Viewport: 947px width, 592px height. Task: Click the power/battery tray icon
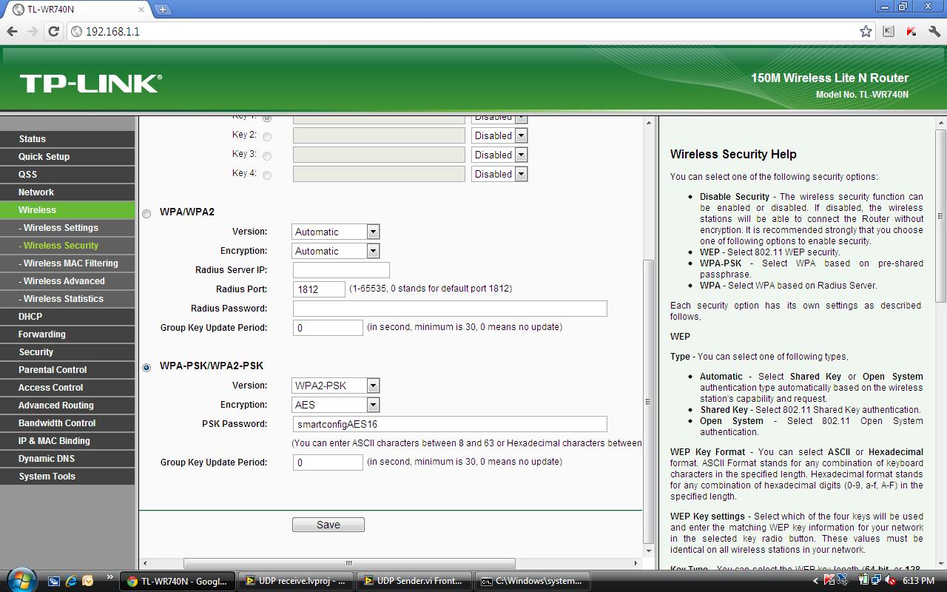click(x=864, y=580)
